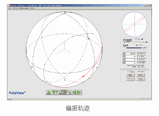Click the zoom out magnifier icon
Screen dimensions: 159x116
pyautogui.click(x=69, y=92)
